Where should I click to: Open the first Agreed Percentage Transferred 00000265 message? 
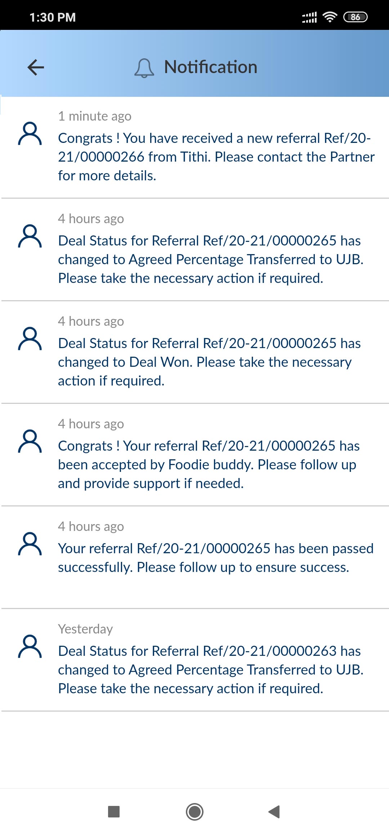211,260
